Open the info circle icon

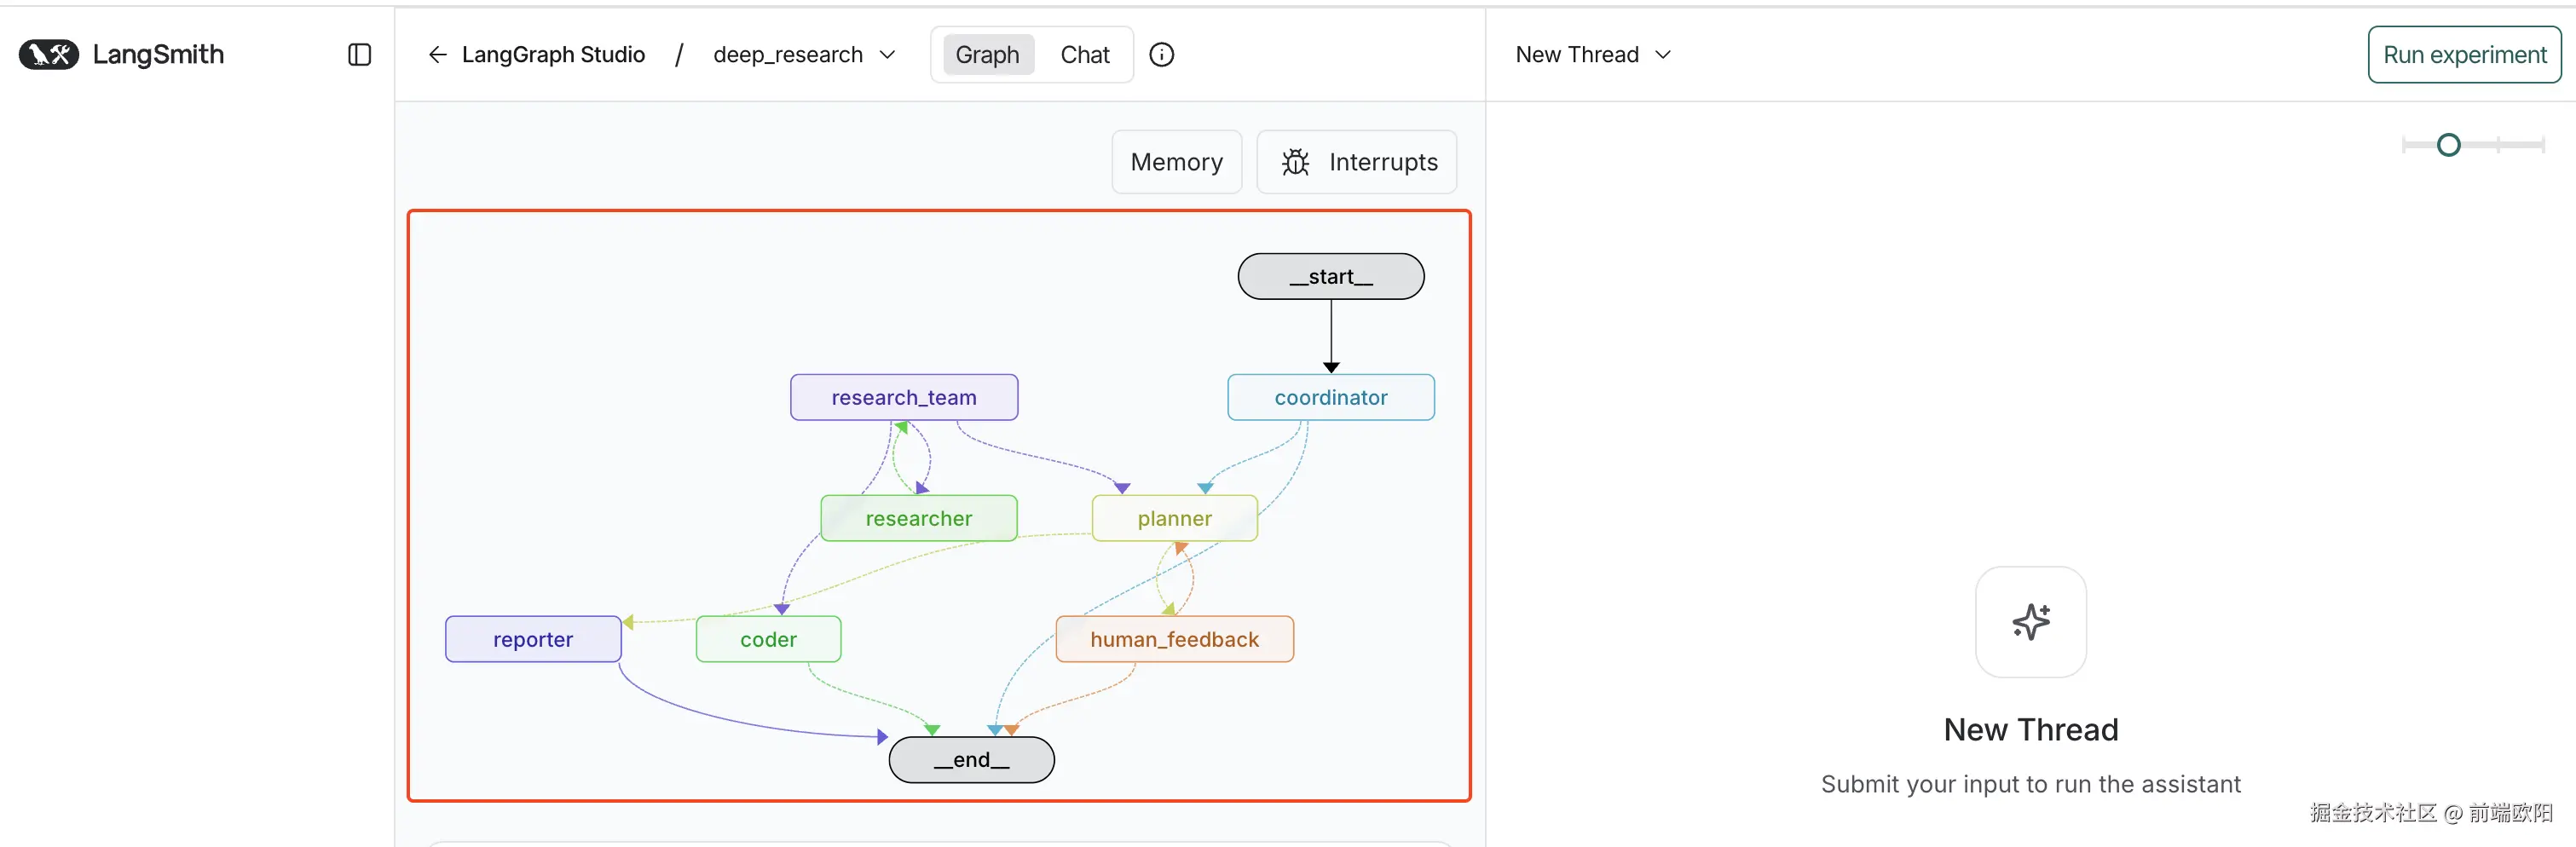tap(1161, 55)
